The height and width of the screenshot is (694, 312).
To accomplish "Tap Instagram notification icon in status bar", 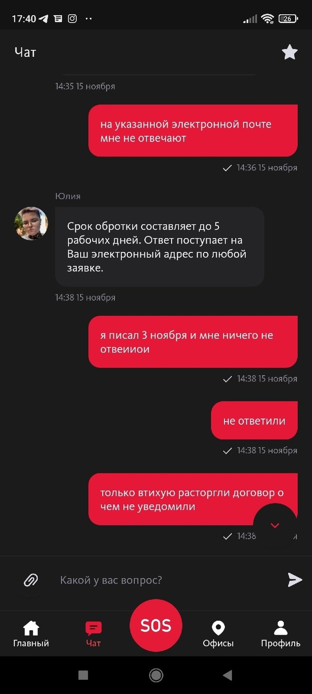I will [72, 18].
